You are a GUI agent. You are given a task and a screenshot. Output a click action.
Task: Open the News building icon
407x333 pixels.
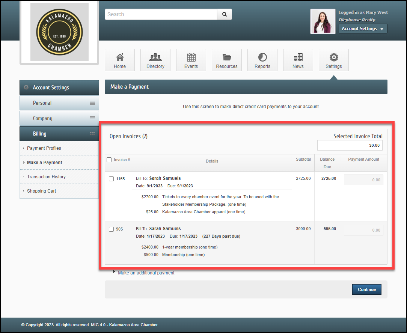click(x=298, y=57)
